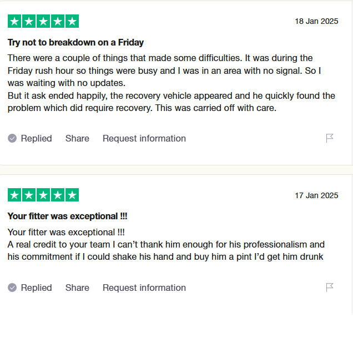
Task: Click the Friday rush hour review body text
Action: pyautogui.click(x=172, y=83)
